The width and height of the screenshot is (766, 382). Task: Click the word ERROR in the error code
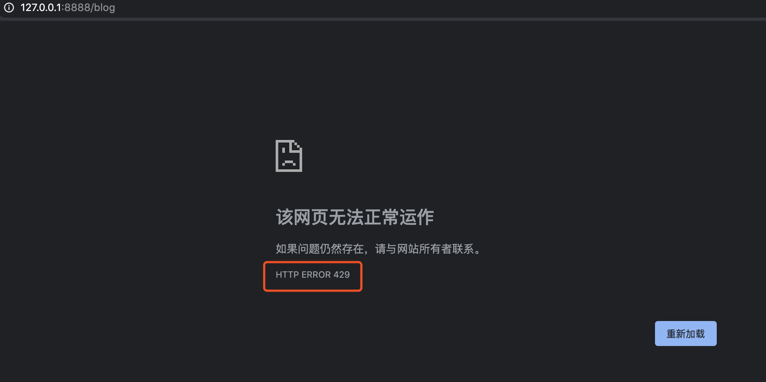click(x=316, y=275)
